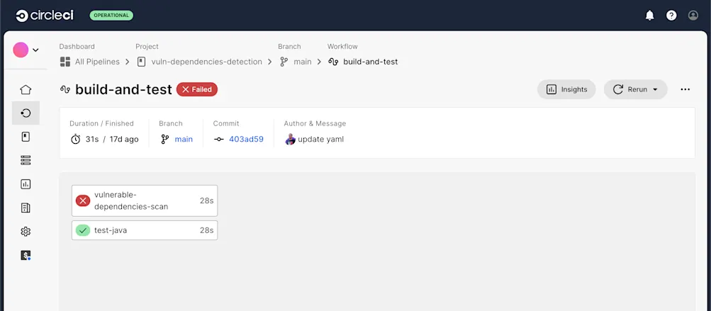Click the failed red X job icon
The image size is (711, 311).
coord(83,200)
